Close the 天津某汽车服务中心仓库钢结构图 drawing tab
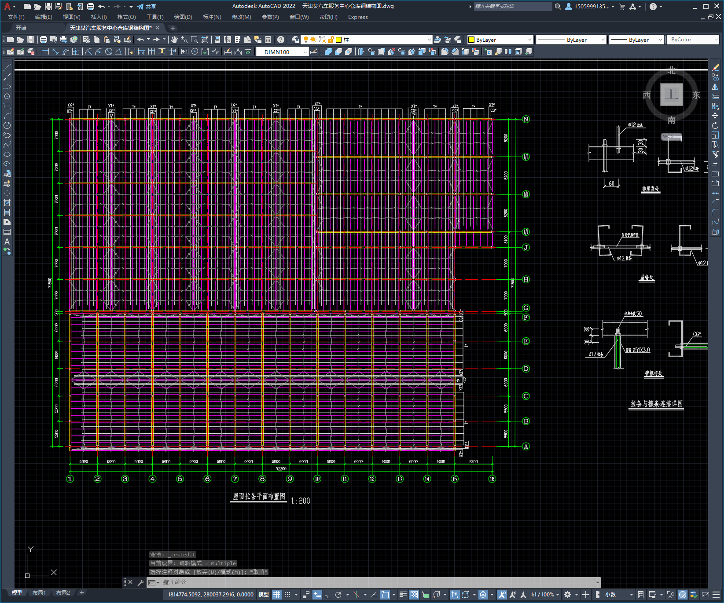This screenshot has width=724, height=603. [158, 28]
